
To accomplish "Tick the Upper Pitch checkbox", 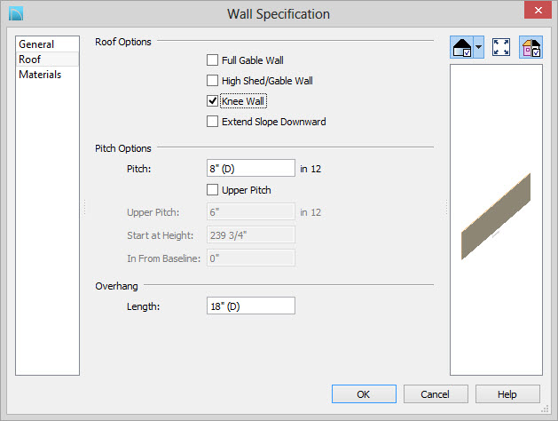I will coord(212,190).
